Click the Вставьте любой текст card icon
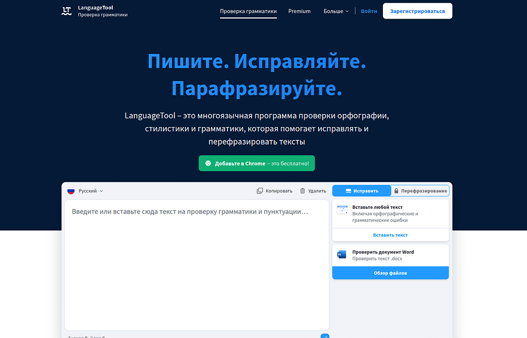 pyautogui.click(x=342, y=210)
